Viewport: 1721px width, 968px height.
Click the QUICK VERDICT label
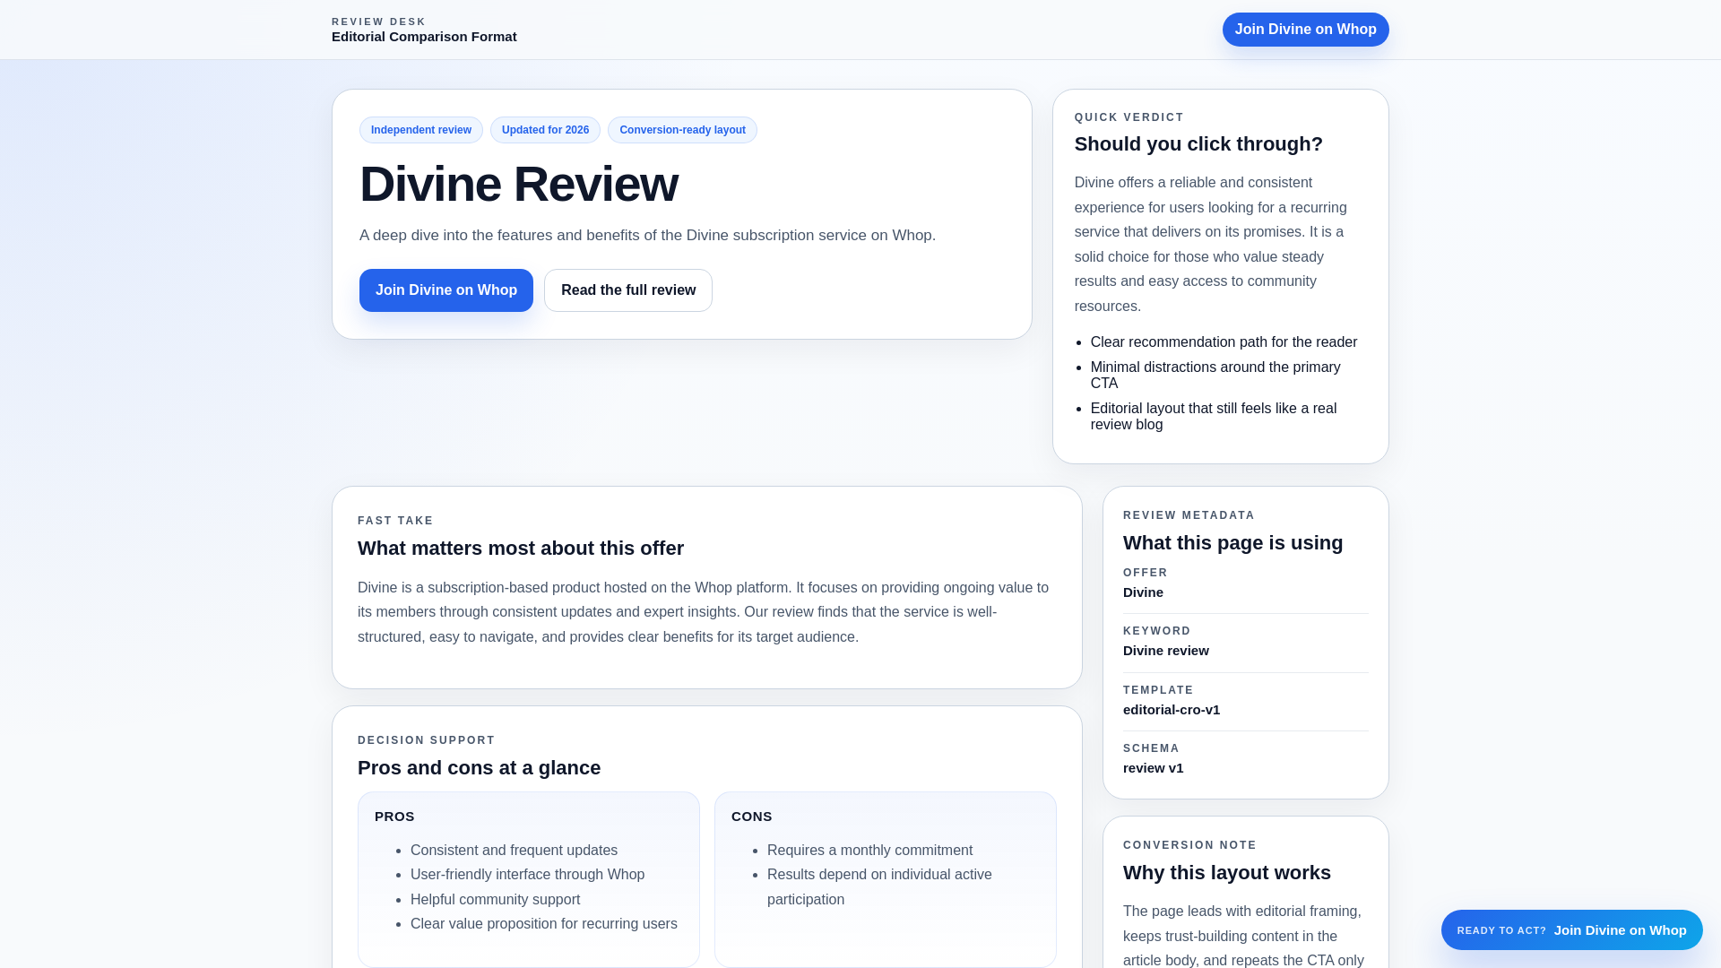pos(1129,117)
